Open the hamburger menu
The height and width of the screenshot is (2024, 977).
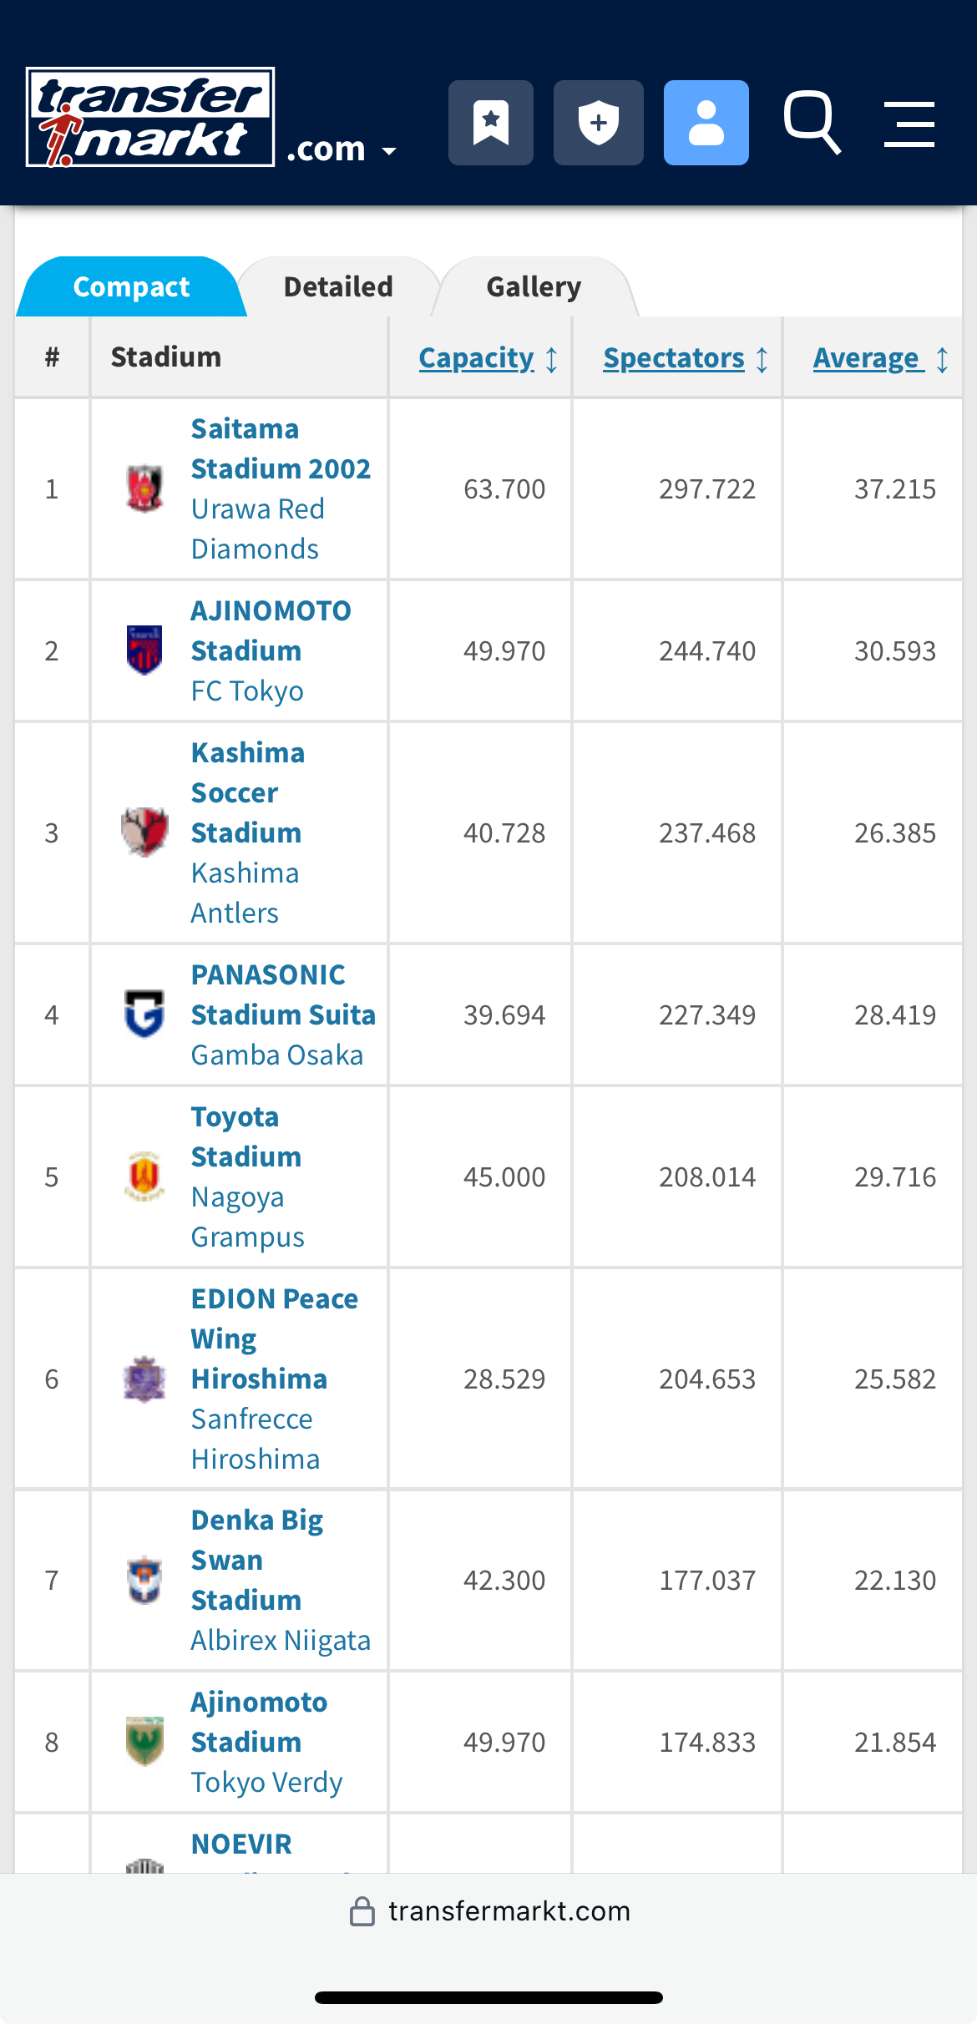click(909, 124)
